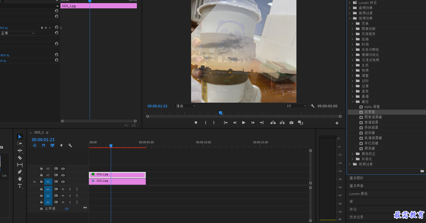Open the 1/2 playback resolution dropdown
Viewport: 426px width, 223px height.
point(296,106)
